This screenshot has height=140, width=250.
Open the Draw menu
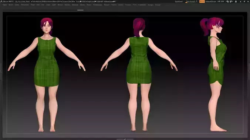tap(33, 5)
